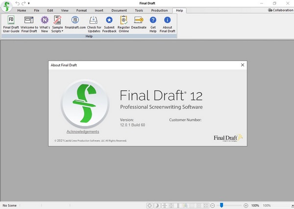Click the Final Draft application logo button
The height and width of the screenshot is (209, 294).
(6, 6)
